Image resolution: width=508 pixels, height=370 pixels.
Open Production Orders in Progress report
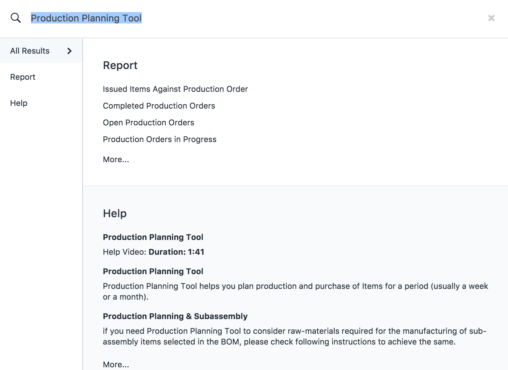pyautogui.click(x=160, y=139)
